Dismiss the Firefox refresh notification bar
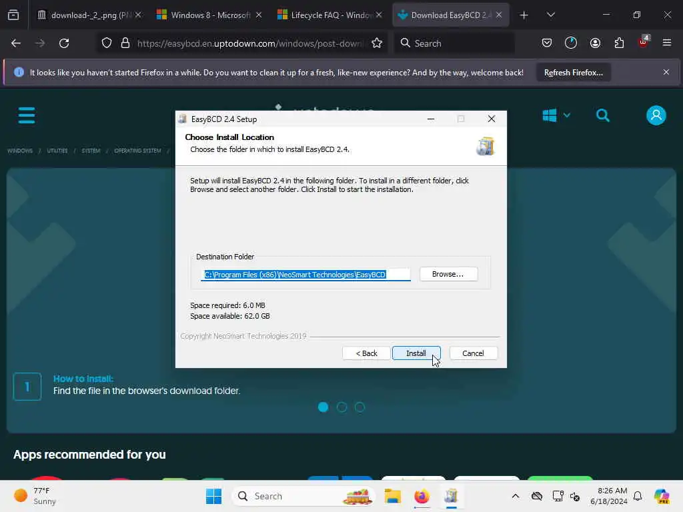This screenshot has height=512, width=683. pos(666,72)
